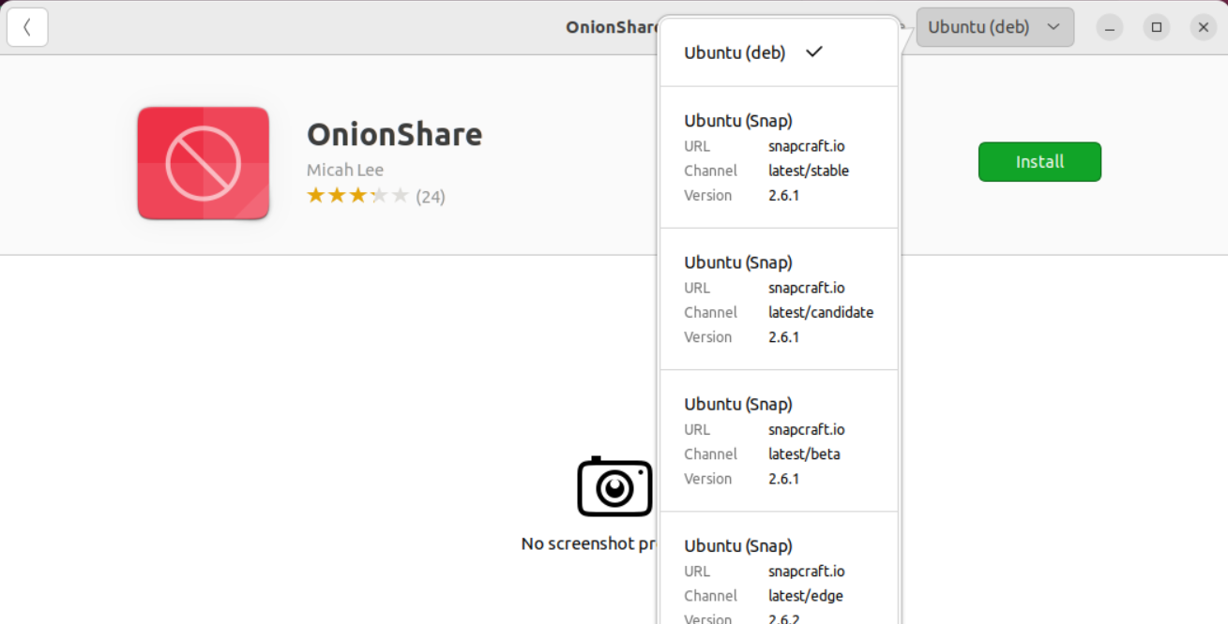This screenshot has height=624, width=1228.
Task: Choose the Snap latest/stable channel
Action: click(779, 157)
